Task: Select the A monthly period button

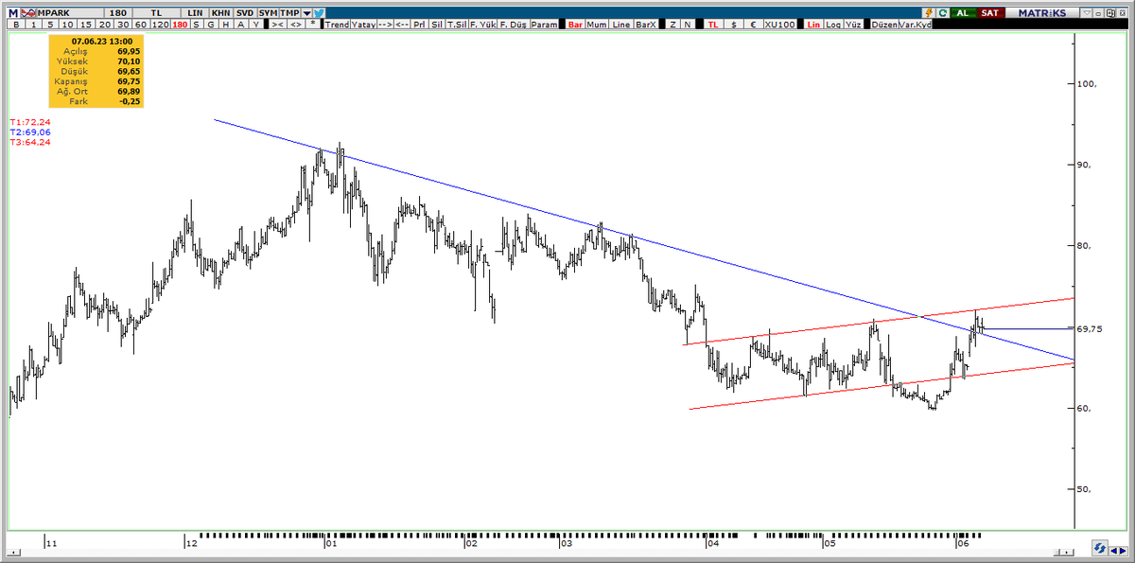Action: (241, 25)
